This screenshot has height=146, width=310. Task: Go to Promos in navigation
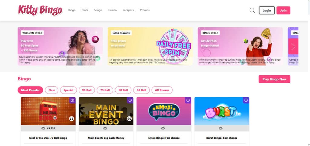(145, 10)
